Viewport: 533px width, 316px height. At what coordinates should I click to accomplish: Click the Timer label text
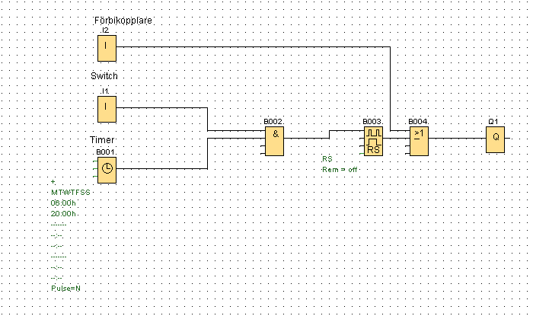click(102, 139)
